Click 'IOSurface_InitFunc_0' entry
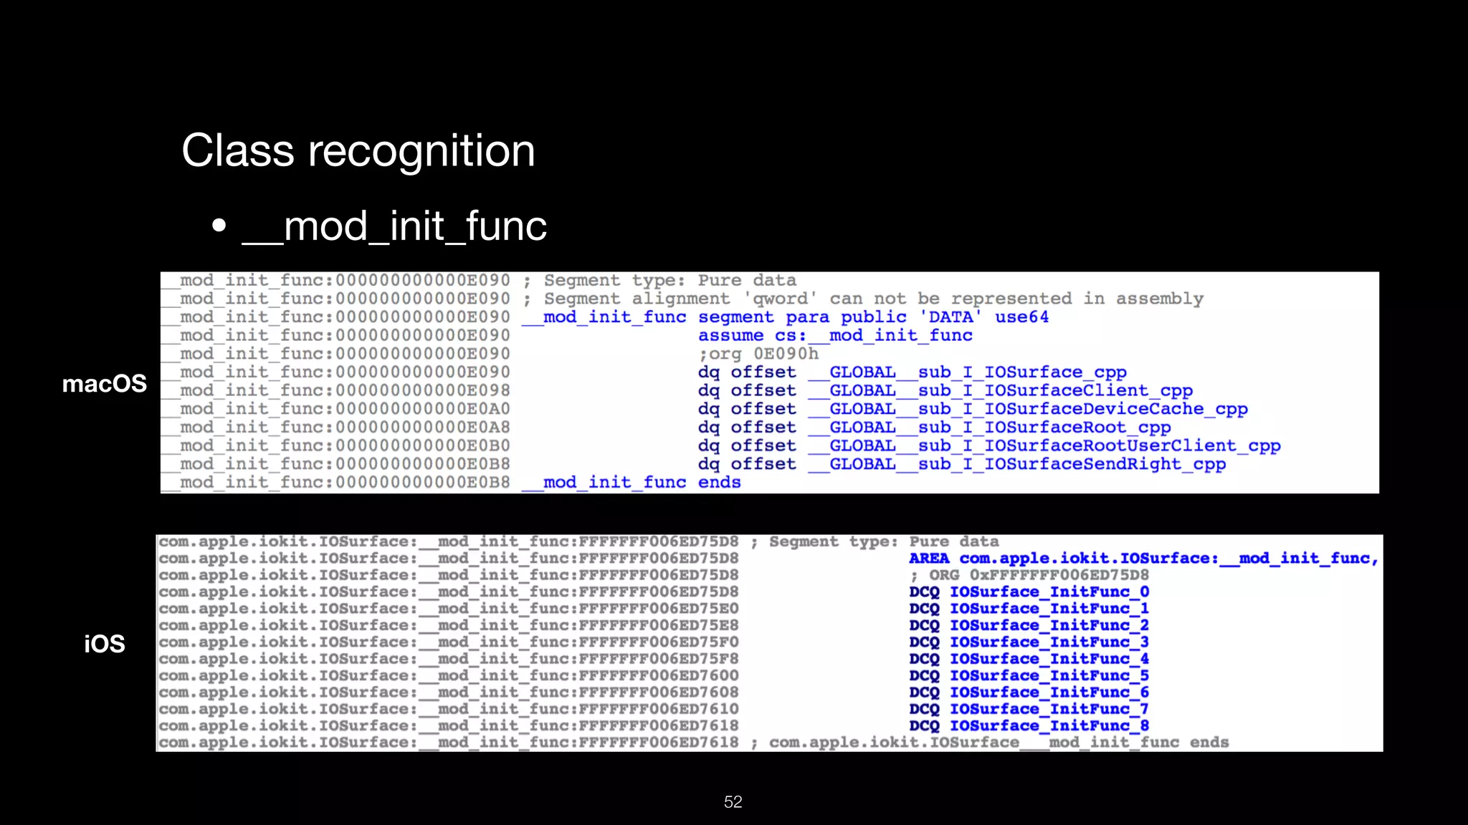This screenshot has width=1468, height=825. coord(1049,592)
